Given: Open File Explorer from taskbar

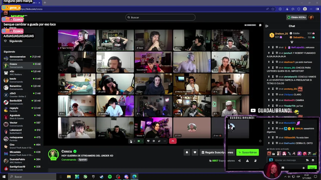Looking at the screenshot, I should click(69, 177).
